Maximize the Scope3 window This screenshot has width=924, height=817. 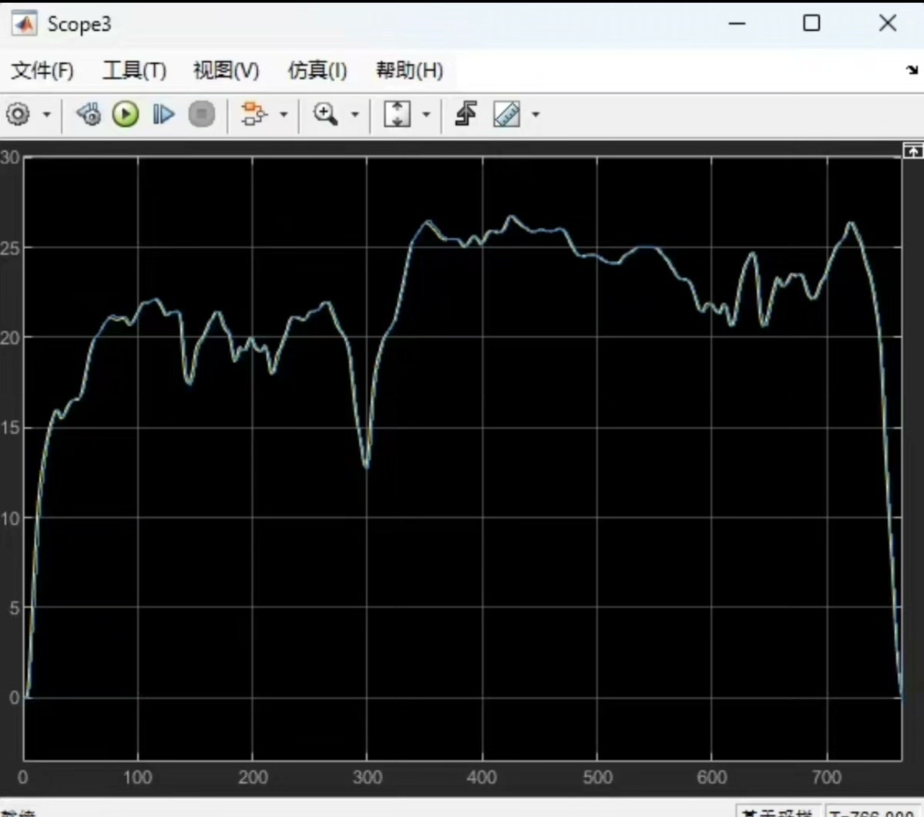[811, 23]
